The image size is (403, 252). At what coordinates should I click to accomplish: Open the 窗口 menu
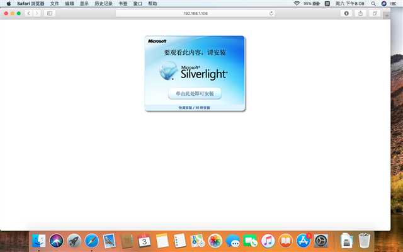(x=138, y=4)
